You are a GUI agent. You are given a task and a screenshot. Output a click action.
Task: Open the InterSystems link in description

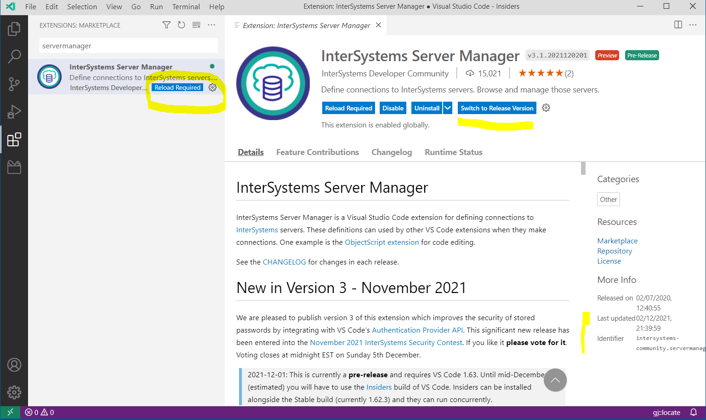pos(257,230)
